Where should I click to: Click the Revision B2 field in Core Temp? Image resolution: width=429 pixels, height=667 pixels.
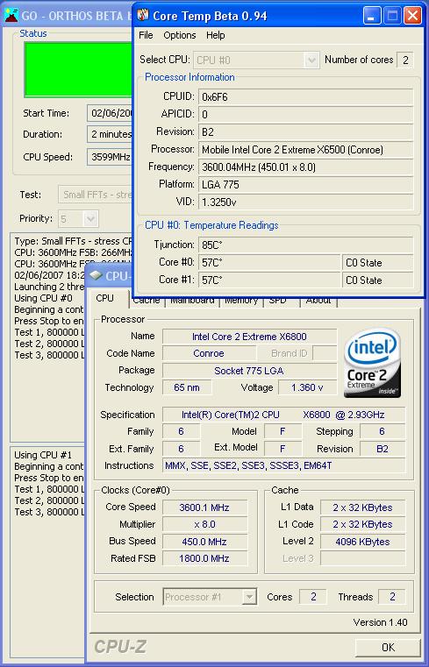305,131
